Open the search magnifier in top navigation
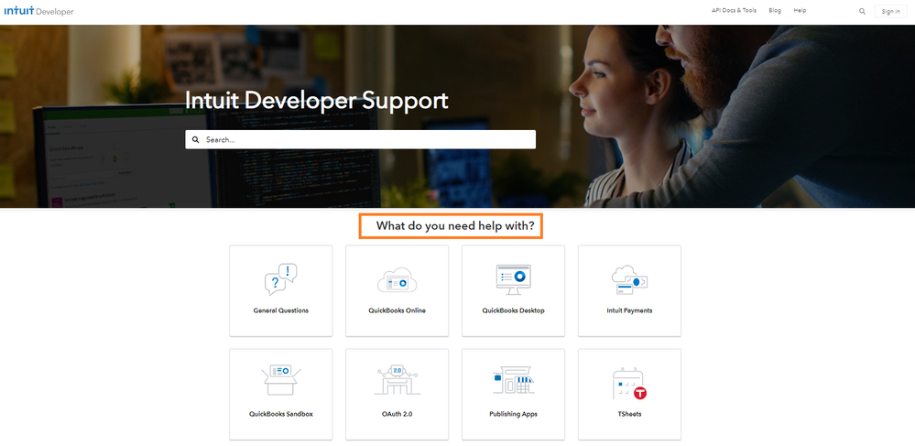This screenshot has width=915, height=446. coord(862,11)
